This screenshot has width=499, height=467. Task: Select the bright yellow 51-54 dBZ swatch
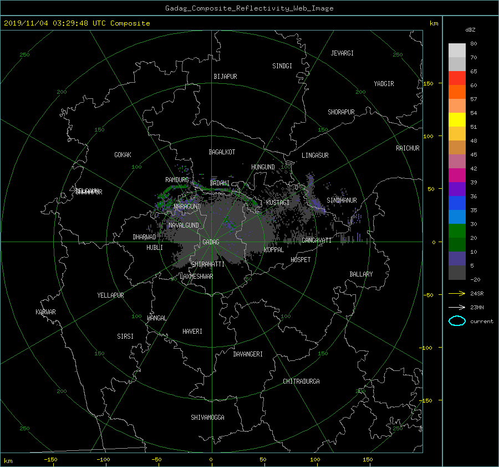pos(457,120)
